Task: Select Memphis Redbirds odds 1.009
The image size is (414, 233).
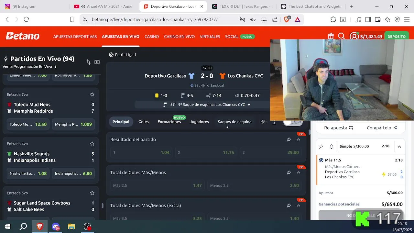Action: click(x=73, y=124)
